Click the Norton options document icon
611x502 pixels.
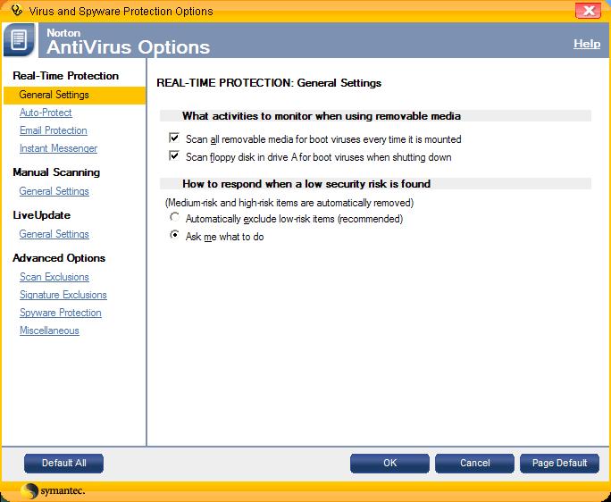tap(20, 40)
